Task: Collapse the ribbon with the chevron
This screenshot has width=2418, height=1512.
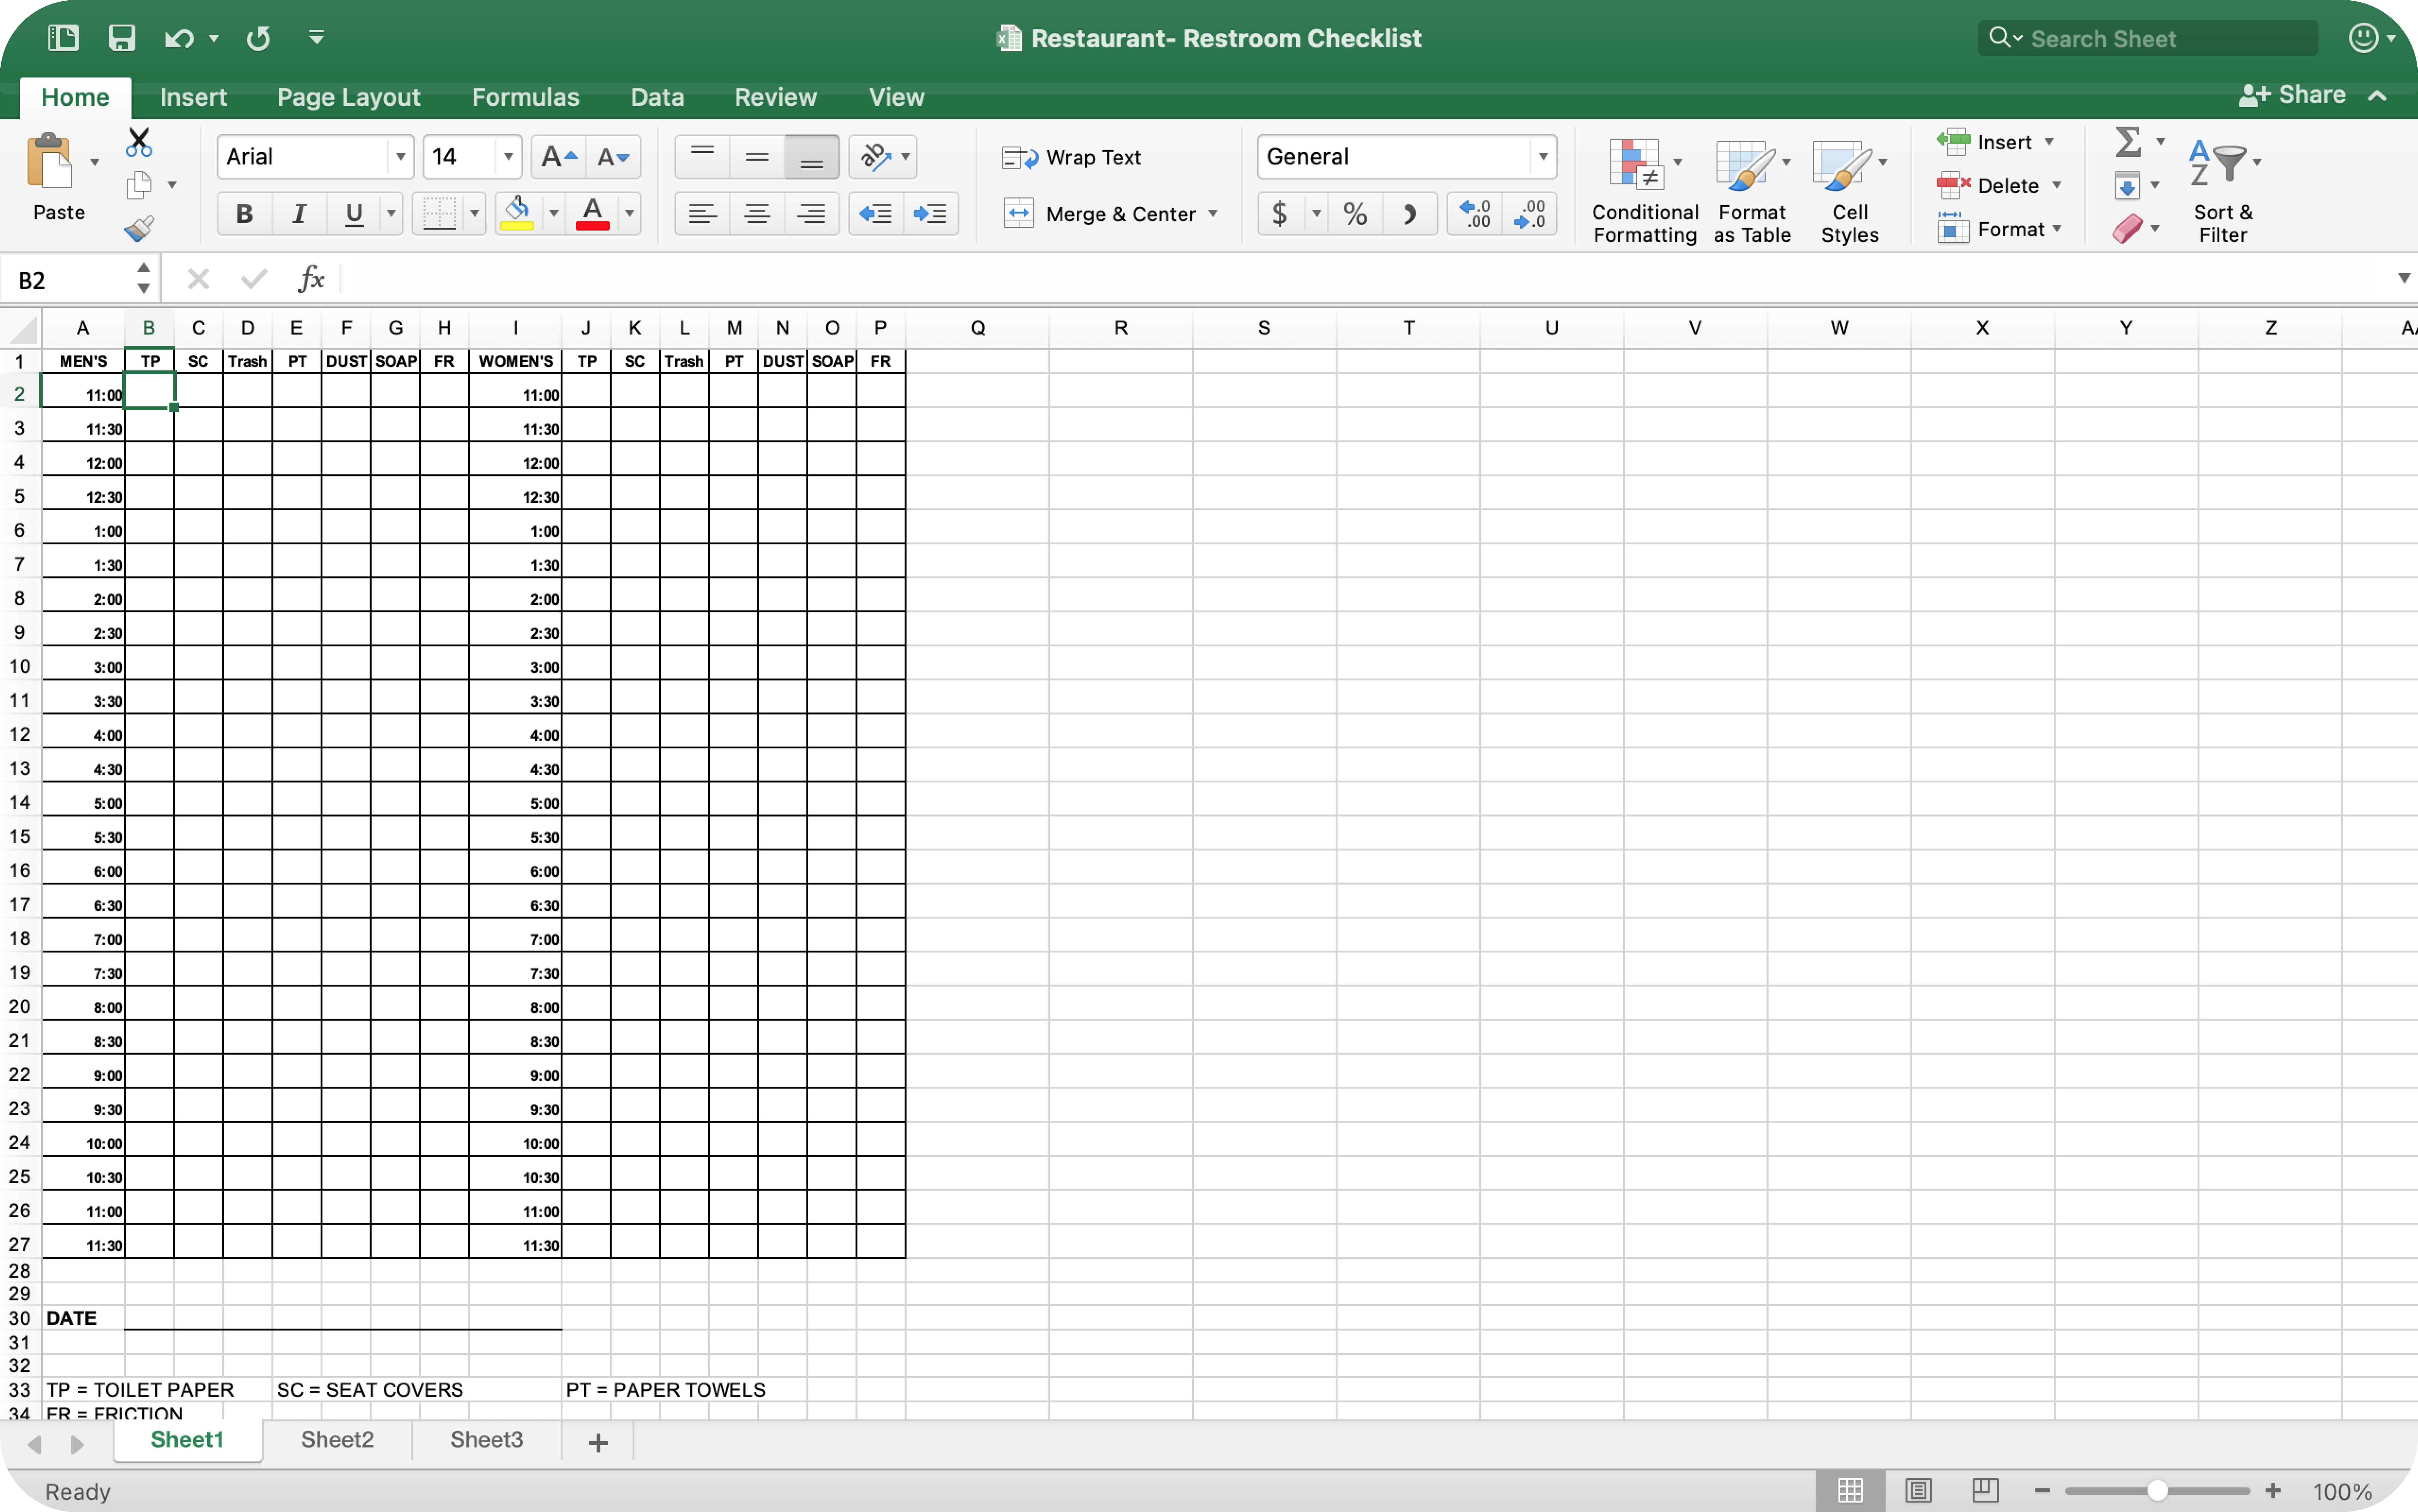Action: [x=2377, y=96]
